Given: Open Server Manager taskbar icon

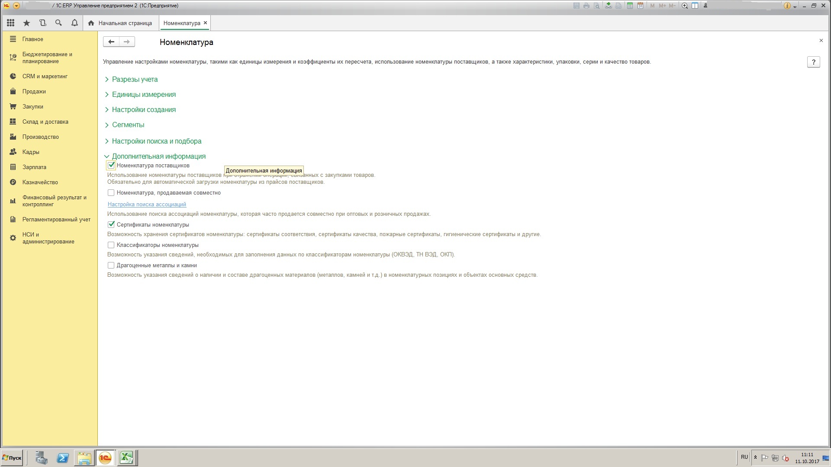Looking at the screenshot, I should coord(41,457).
